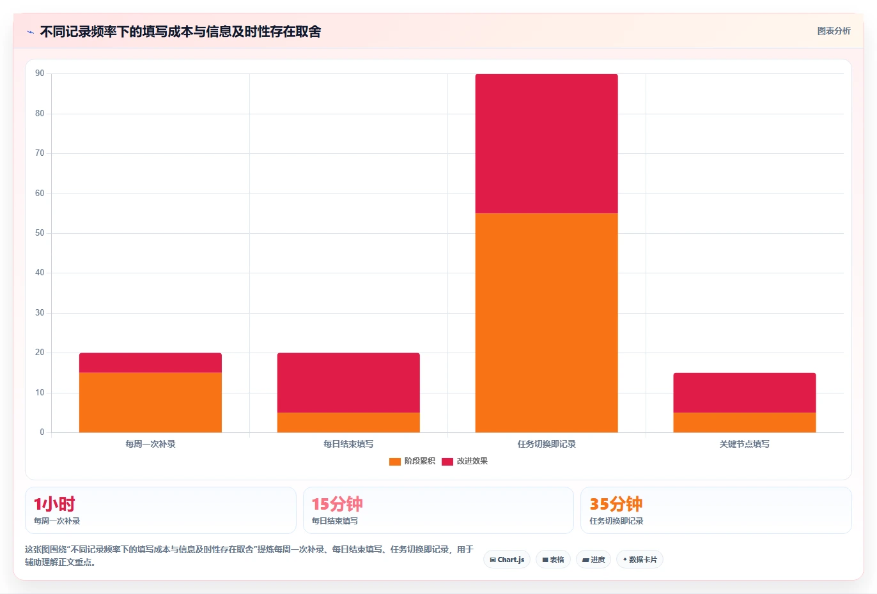Click the Chart.js tag
Image resolution: width=877 pixels, height=594 pixels.
(507, 560)
